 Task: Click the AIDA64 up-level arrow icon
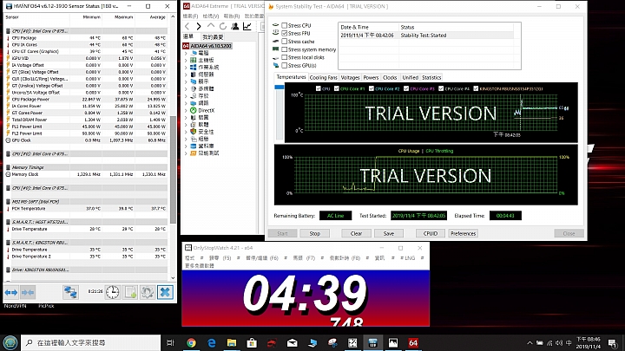(211, 26)
